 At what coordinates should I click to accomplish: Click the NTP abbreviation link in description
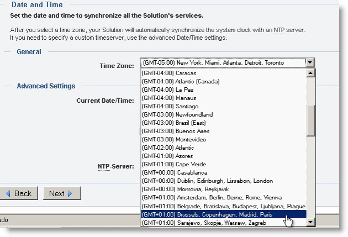point(280,29)
